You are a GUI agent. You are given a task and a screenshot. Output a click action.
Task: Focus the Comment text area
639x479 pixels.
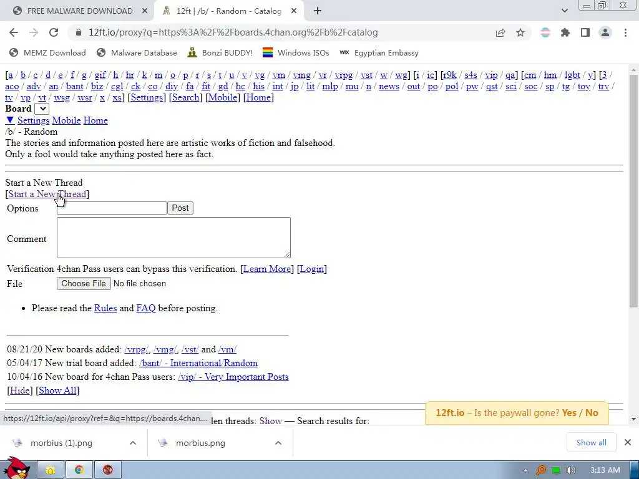coord(173,238)
